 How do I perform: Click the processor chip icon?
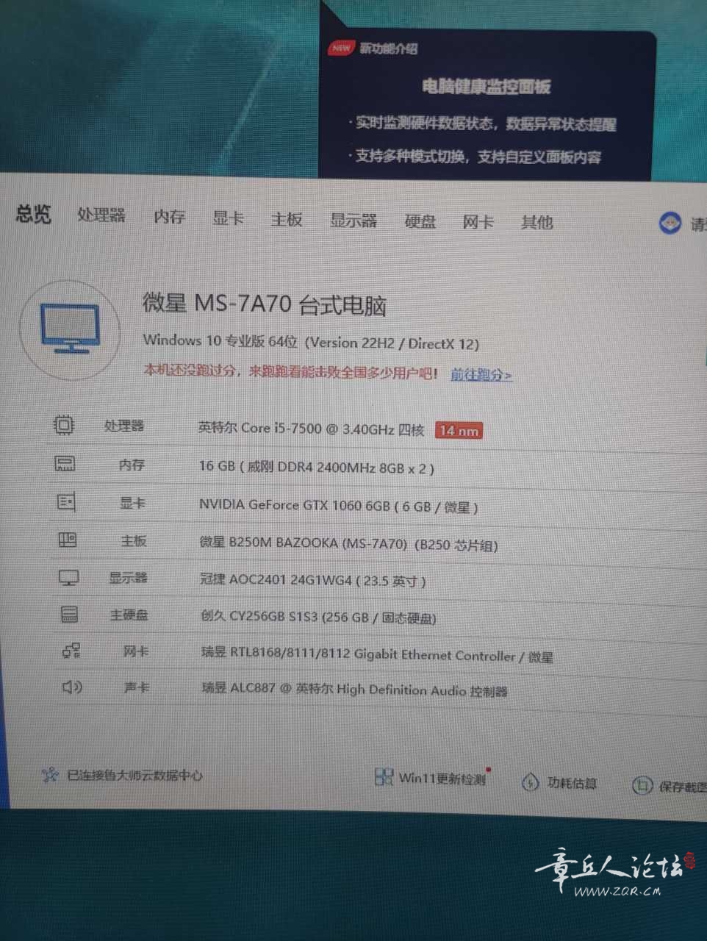point(64,425)
